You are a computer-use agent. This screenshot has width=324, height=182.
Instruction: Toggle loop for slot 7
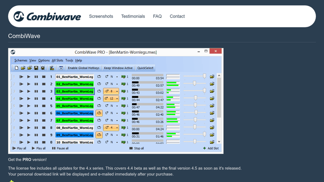99,121
